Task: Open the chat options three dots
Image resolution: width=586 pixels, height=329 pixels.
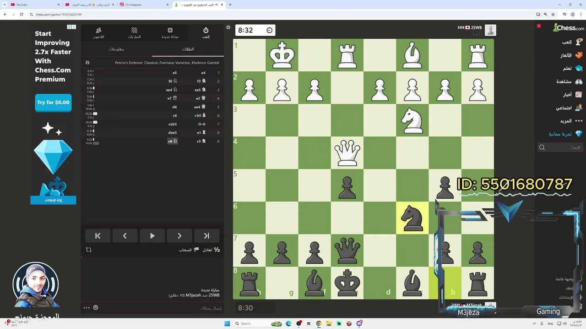Action: (87, 308)
